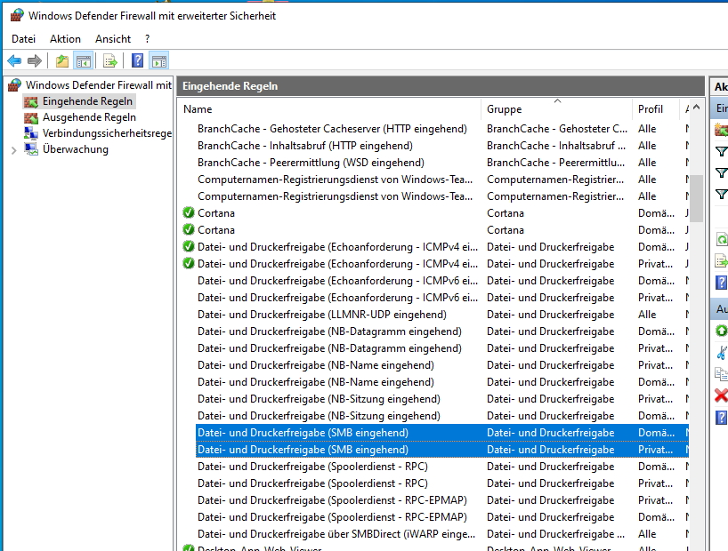
Task: Select BranchCache - Gehosteter Cacheserver (HTTP eingehend)
Action: [332, 129]
